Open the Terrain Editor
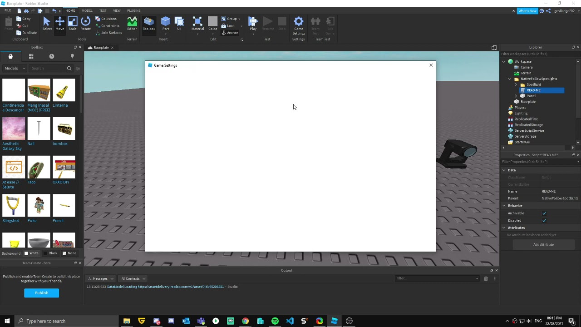 (x=132, y=24)
